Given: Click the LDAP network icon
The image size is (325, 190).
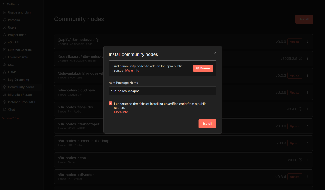Looking at the screenshot, I should tap(4, 72).
